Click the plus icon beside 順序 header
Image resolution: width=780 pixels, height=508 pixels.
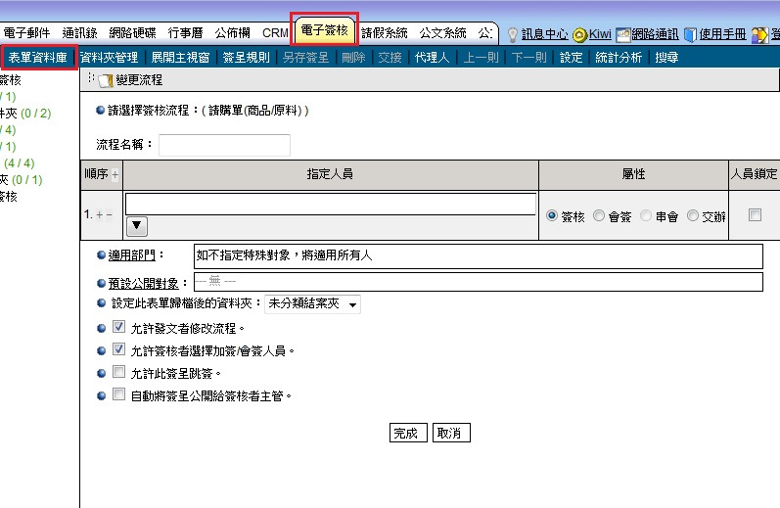click(x=115, y=174)
